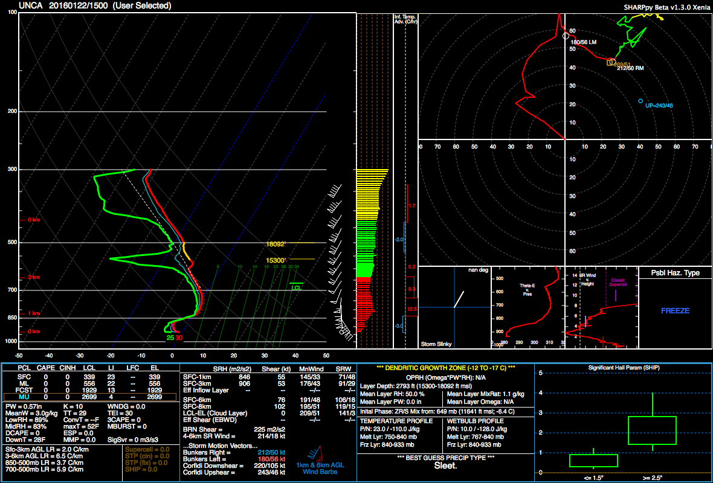Click the '180/56 LM' hodograph label
713x483 pixels.
tap(584, 42)
